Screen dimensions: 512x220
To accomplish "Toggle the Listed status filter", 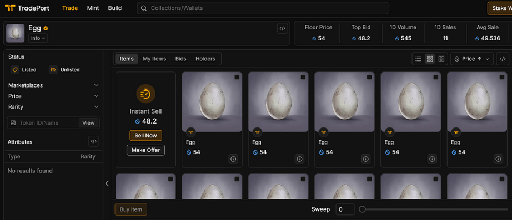I will (x=23, y=70).
